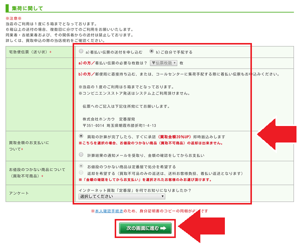Open the 選択してください survey dropdown

coord(122,196)
